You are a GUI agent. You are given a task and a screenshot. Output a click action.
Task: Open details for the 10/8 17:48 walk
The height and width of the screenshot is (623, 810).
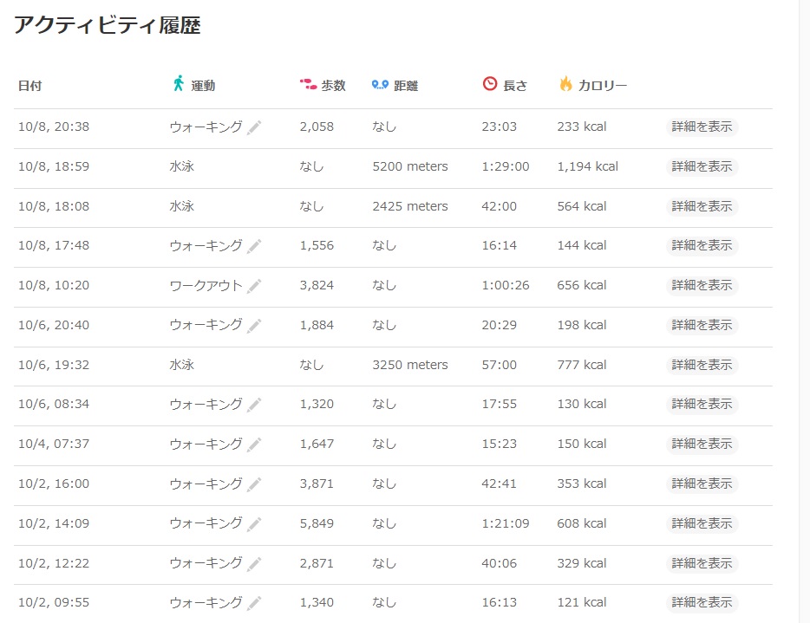point(702,246)
